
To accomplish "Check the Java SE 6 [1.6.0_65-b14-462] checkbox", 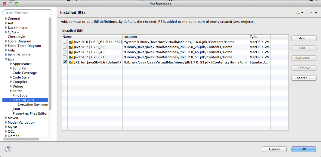I will click(x=65, y=42).
